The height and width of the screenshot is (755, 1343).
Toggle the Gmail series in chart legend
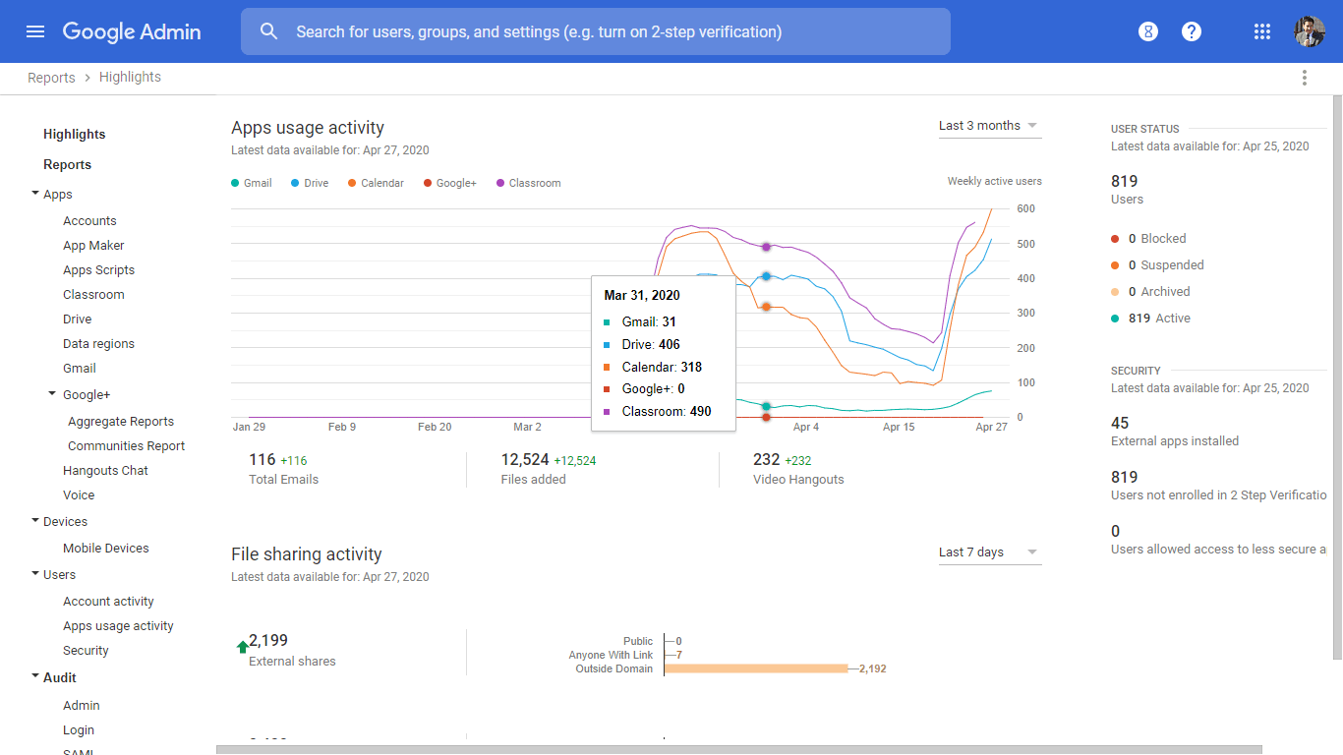(x=252, y=183)
